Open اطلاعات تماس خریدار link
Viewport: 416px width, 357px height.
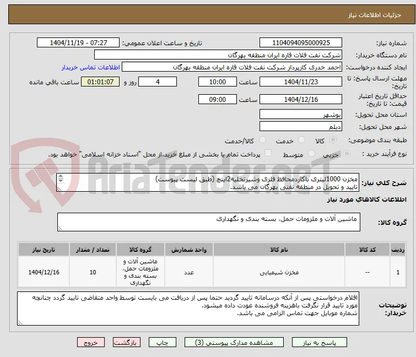point(91,67)
